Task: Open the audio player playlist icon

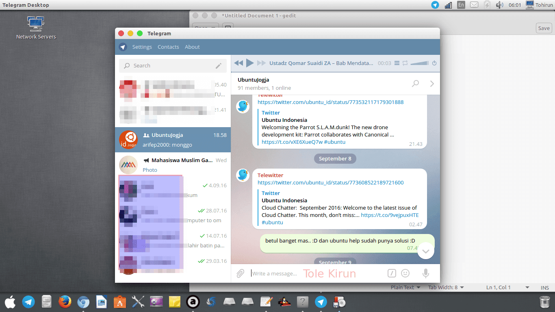Action: [x=397, y=63]
